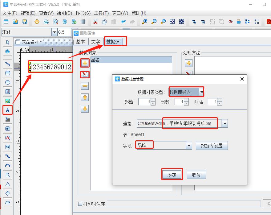Open the 数据对象类型 dropdown
The image size is (271, 215).
tap(201, 92)
